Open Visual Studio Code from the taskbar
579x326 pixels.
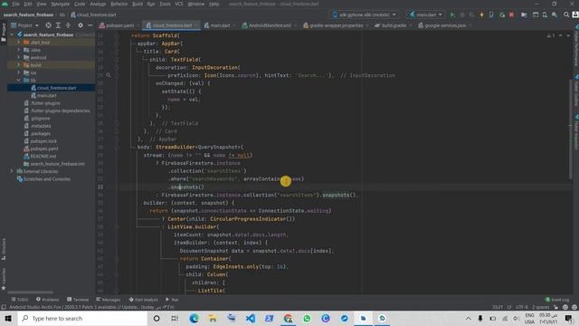pos(251,318)
